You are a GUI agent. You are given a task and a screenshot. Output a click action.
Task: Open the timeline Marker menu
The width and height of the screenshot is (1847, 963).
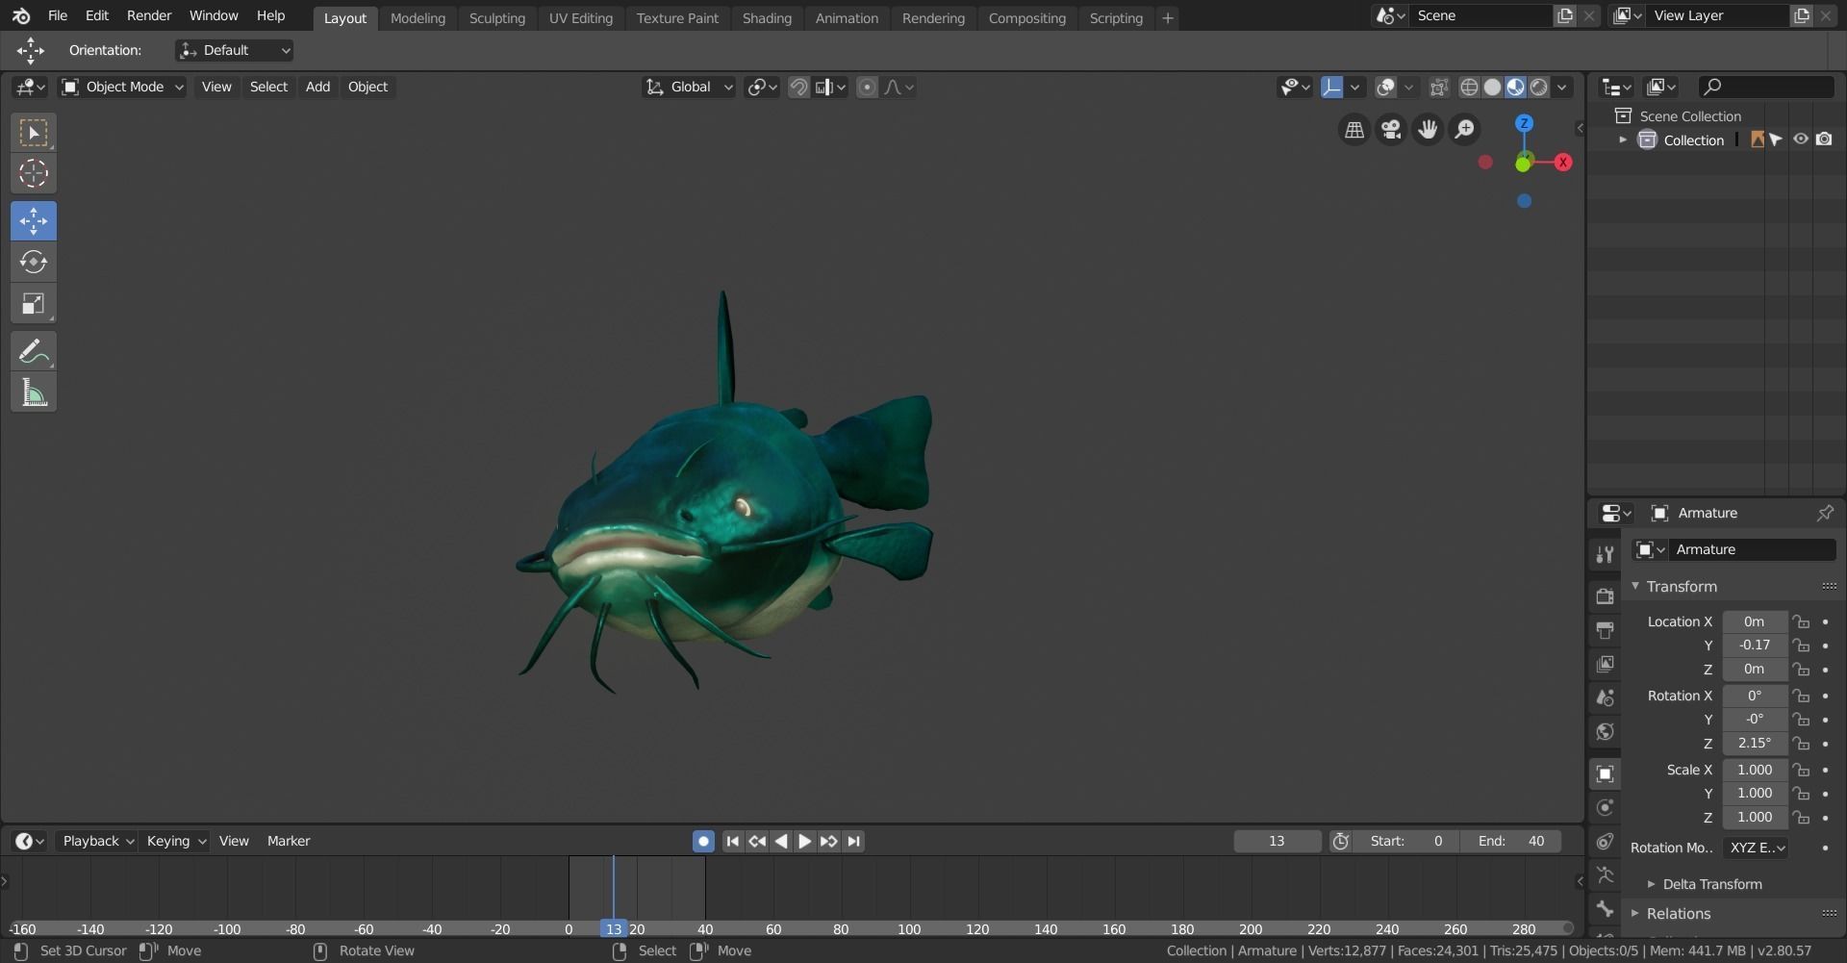point(289,841)
